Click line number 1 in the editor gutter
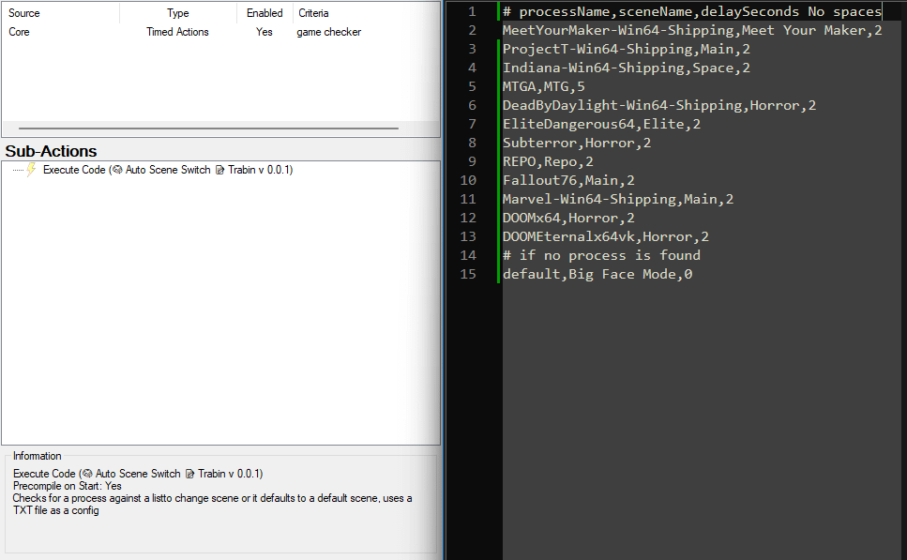The image size is (907, 560). [x=472, y=11]
